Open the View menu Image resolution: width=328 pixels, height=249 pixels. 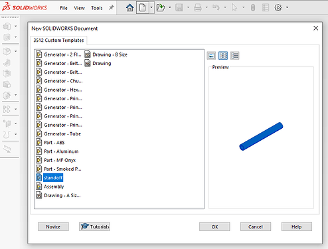pos(79,8)
